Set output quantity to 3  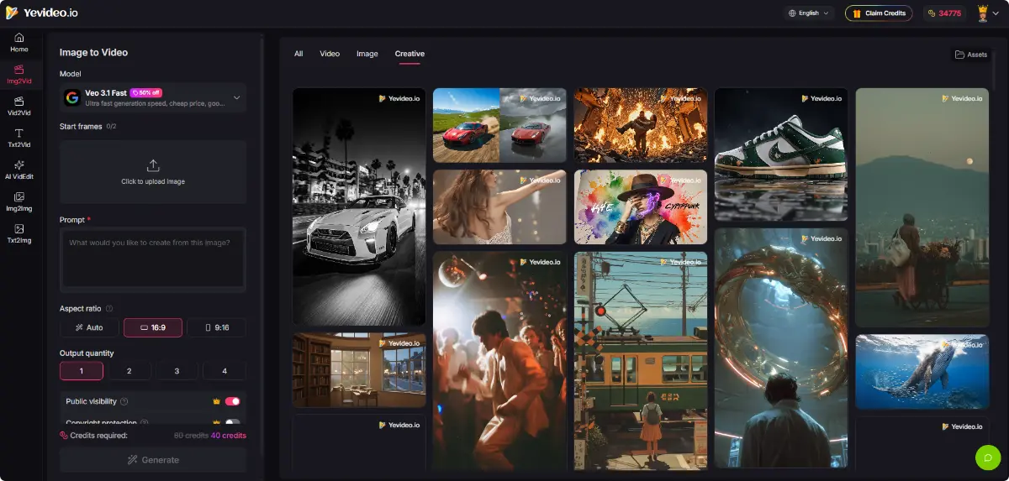(177, 370)
